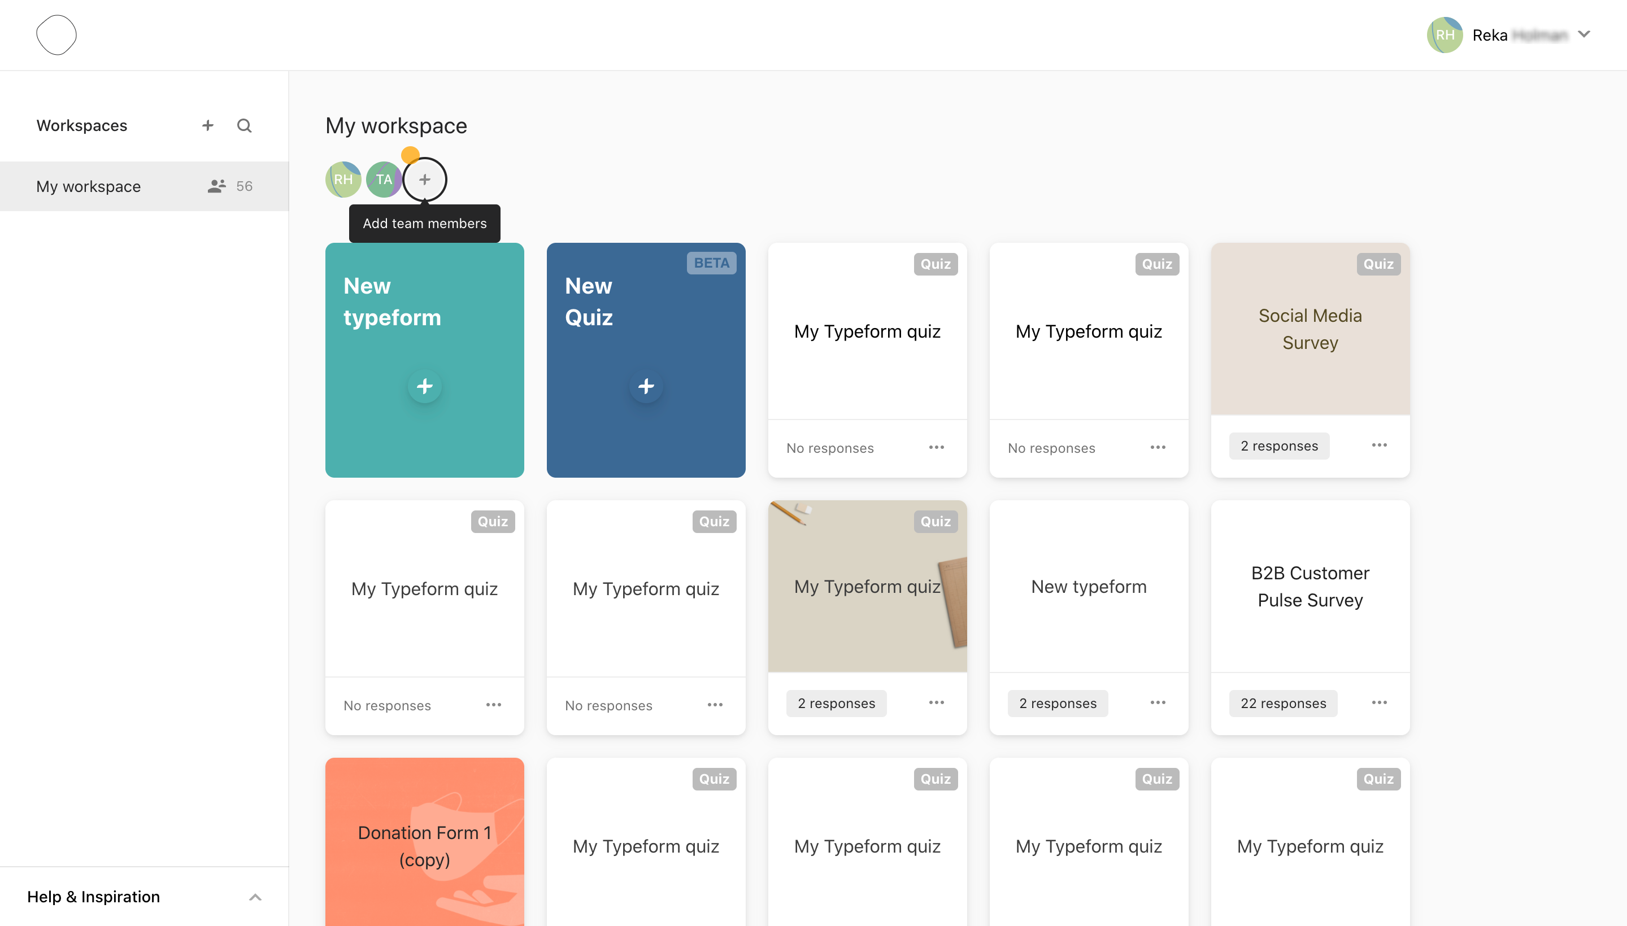
Task: Click member count 56 in sidebar
Action: click(x=245, y=186)
